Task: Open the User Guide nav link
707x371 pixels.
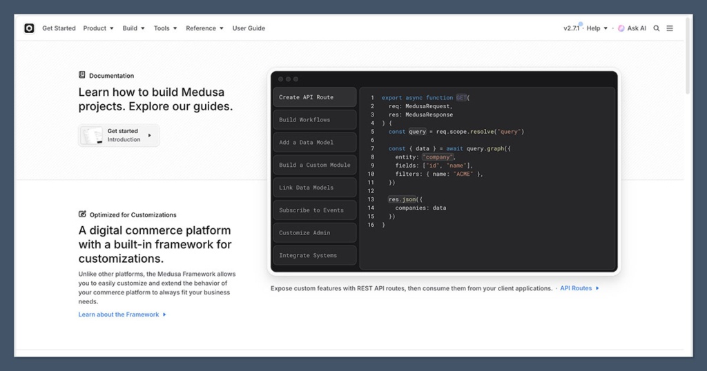Action: [249, 28]
